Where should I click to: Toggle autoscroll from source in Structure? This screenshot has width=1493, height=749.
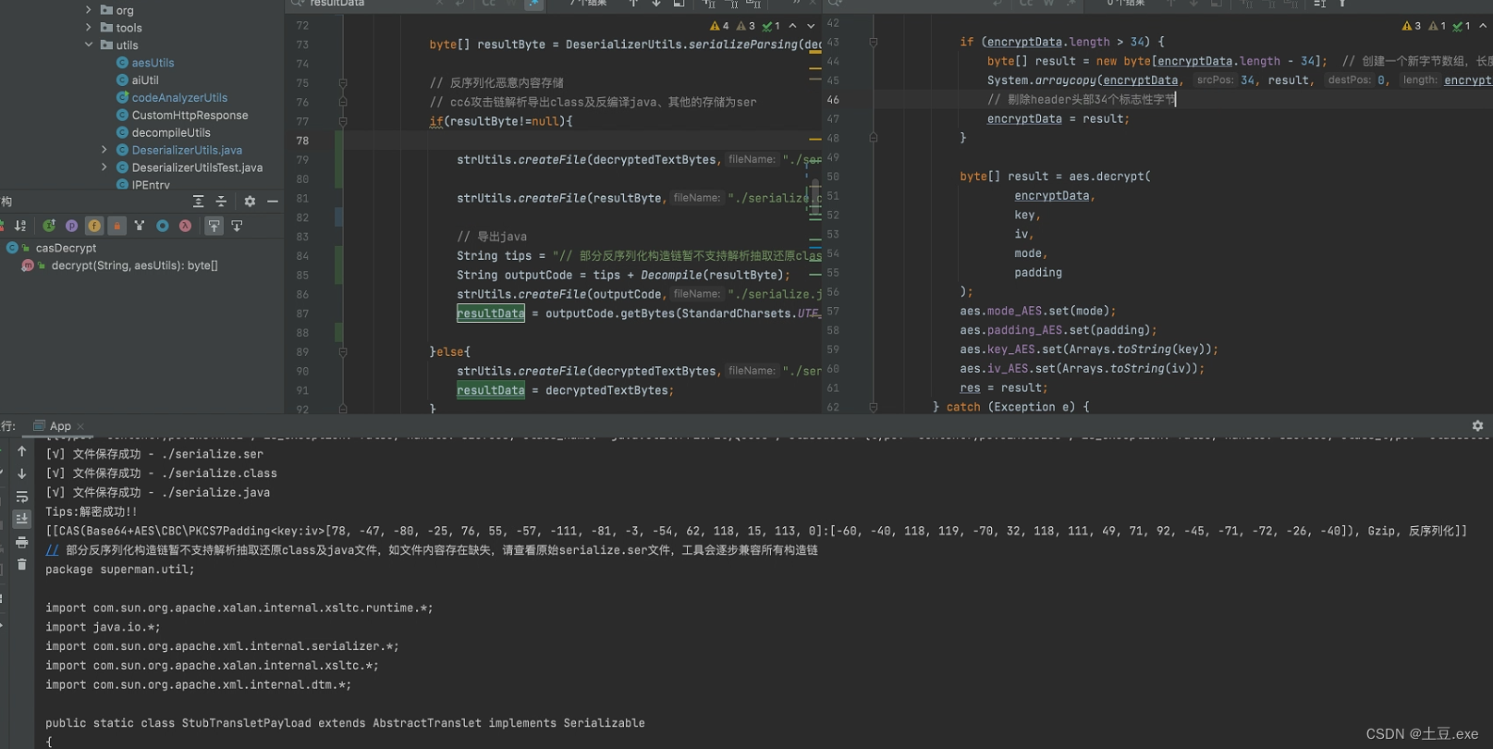[237, 226]
